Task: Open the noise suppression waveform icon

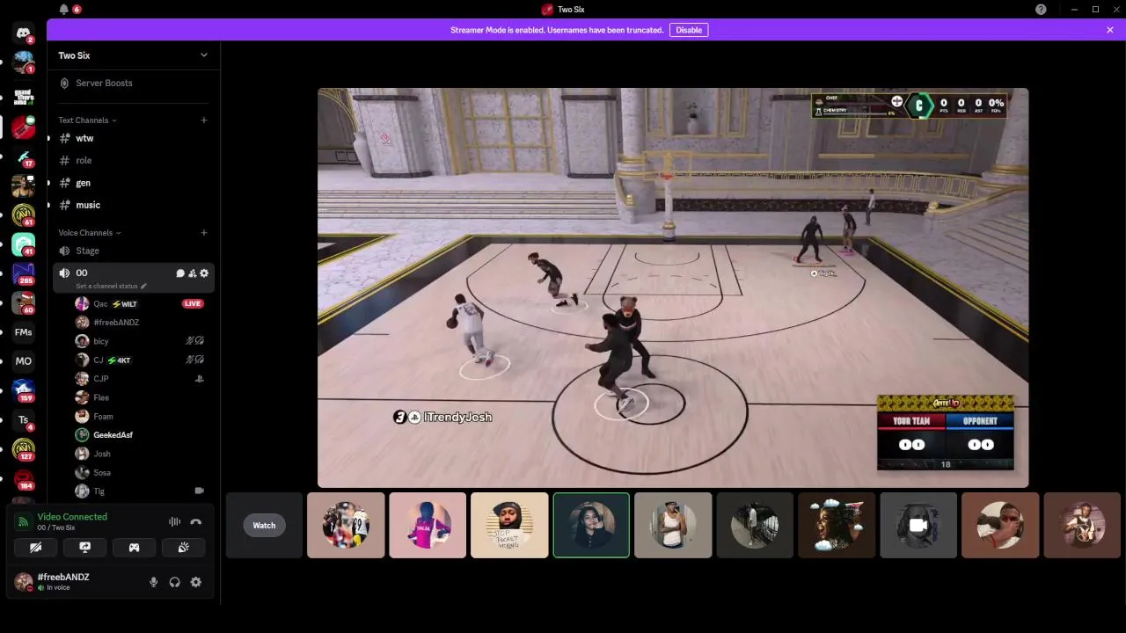Action: (174, 521)
